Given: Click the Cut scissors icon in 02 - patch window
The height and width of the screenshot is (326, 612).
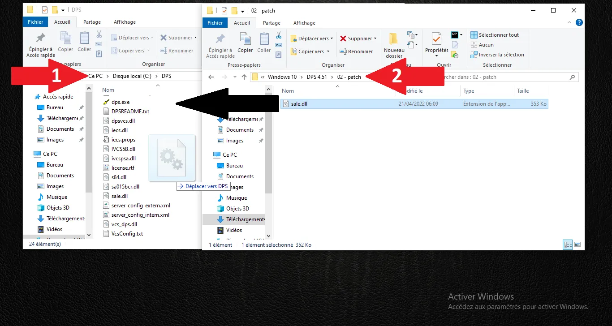Looking at the screenshot, I should click(278, 35).
